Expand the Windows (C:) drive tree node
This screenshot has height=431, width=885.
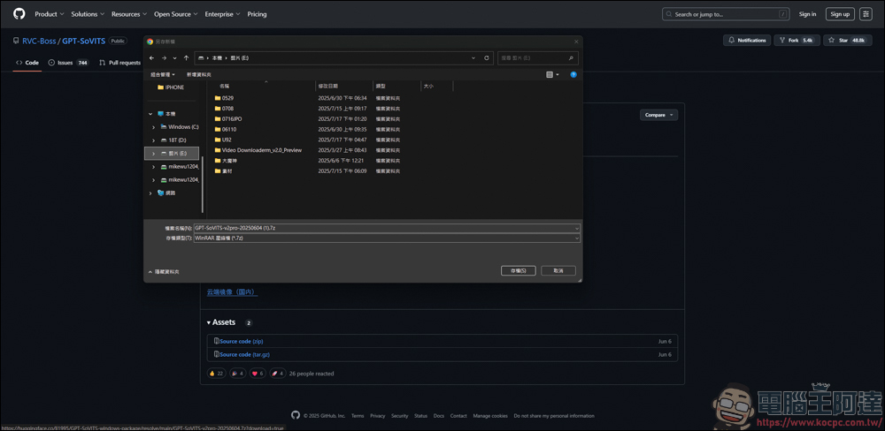[153, 127]
